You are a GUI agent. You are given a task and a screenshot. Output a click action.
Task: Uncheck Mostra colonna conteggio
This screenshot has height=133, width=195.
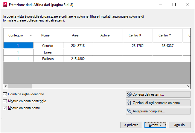point(5,101)
